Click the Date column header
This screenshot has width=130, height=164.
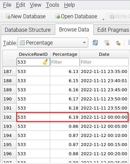(x=104, y=54)
